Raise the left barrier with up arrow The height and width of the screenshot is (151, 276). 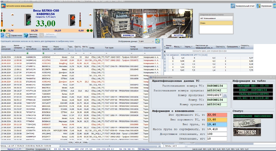(x=12, y=15)
